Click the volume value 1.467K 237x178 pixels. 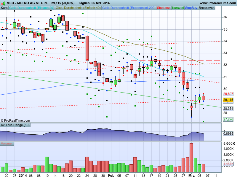pos(228,164)
